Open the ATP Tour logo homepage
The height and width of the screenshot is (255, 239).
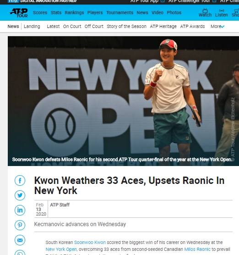pos(19,13)
